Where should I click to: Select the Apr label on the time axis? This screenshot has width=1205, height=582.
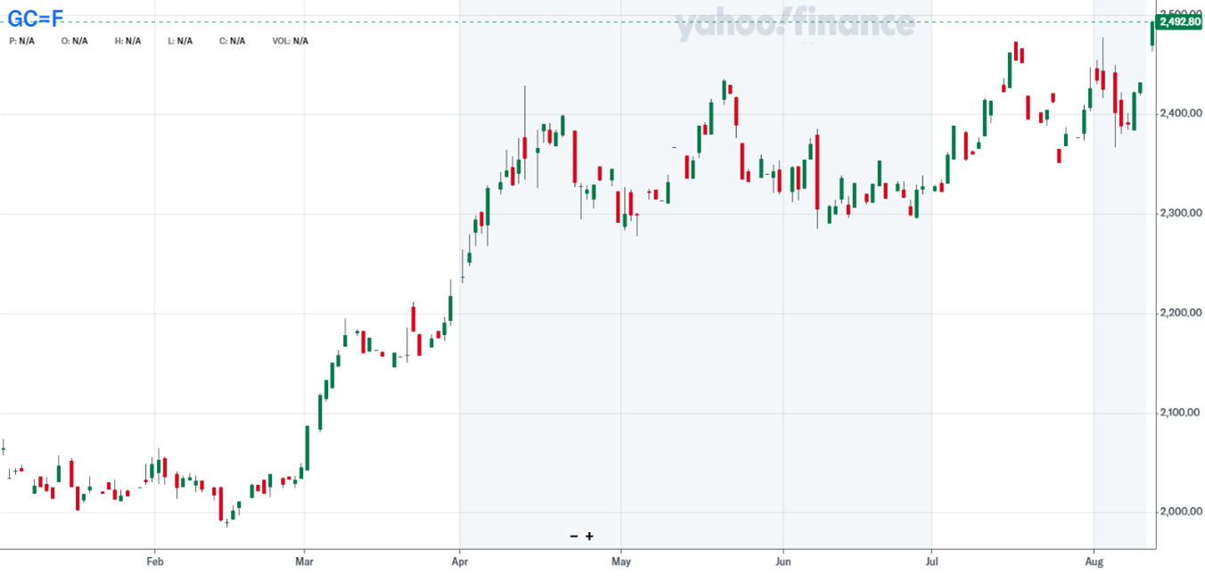point(460,562)
